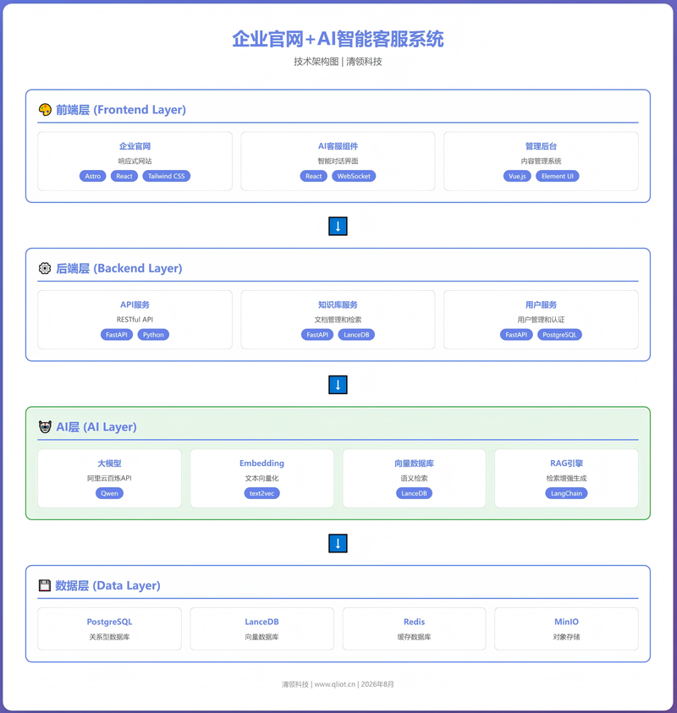The image size is (677, 713).
Task: Click the 缓存数据库 description
Action: tap(414, 637)
